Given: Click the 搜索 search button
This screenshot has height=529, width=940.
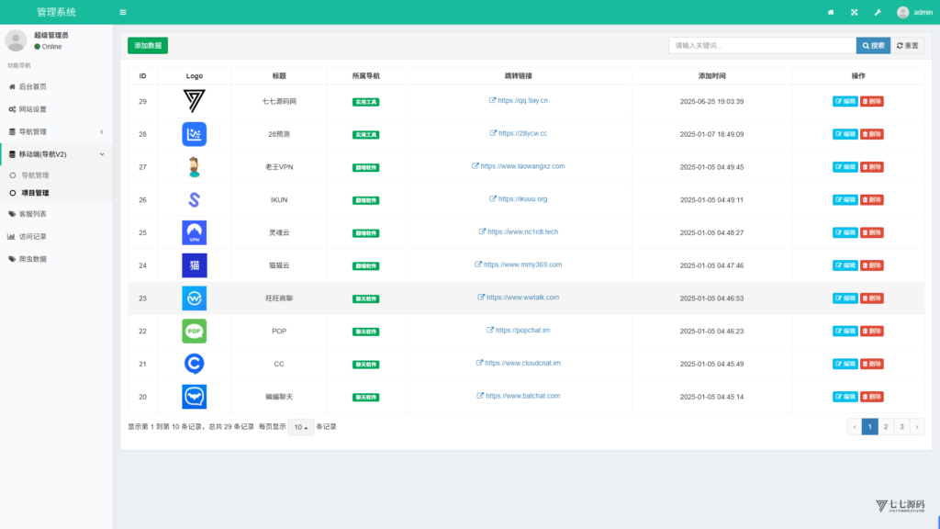Looking at the screenshot, I should (874, 46).
